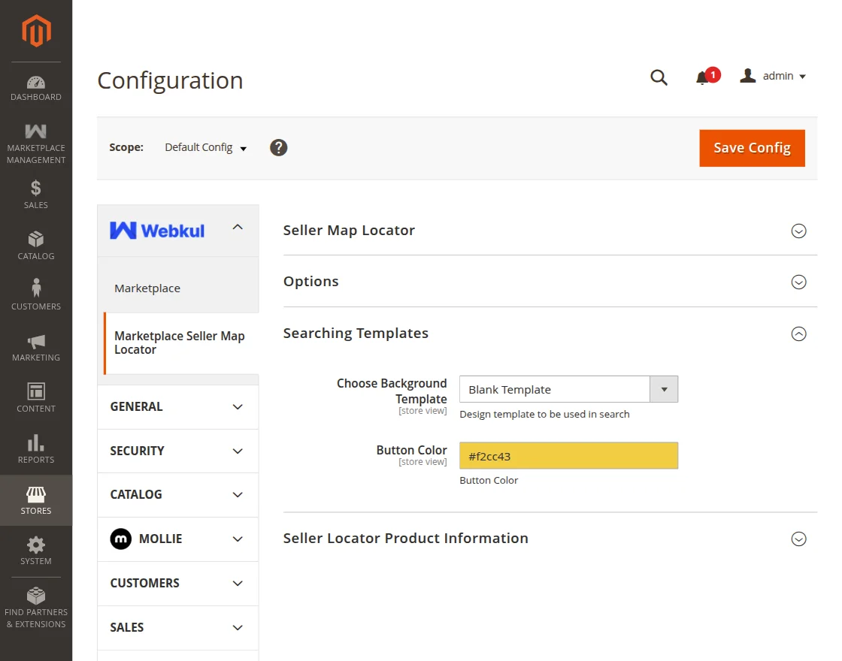The height and width of the screenshot is (661, 842).
Task: Open the Marketing megaphone icon menu
Action: pyautogui.click(x=36, y=348)
